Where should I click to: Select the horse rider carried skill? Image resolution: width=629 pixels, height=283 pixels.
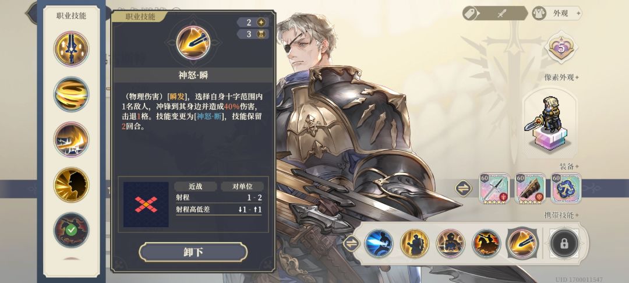tap(486, 243)
